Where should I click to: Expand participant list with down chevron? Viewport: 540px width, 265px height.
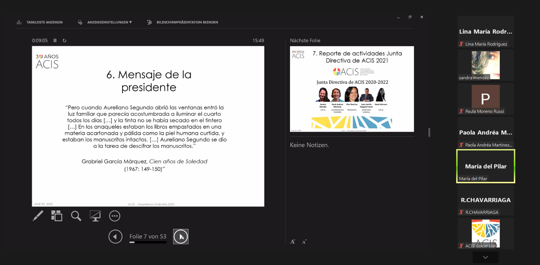tap(485, 257)
